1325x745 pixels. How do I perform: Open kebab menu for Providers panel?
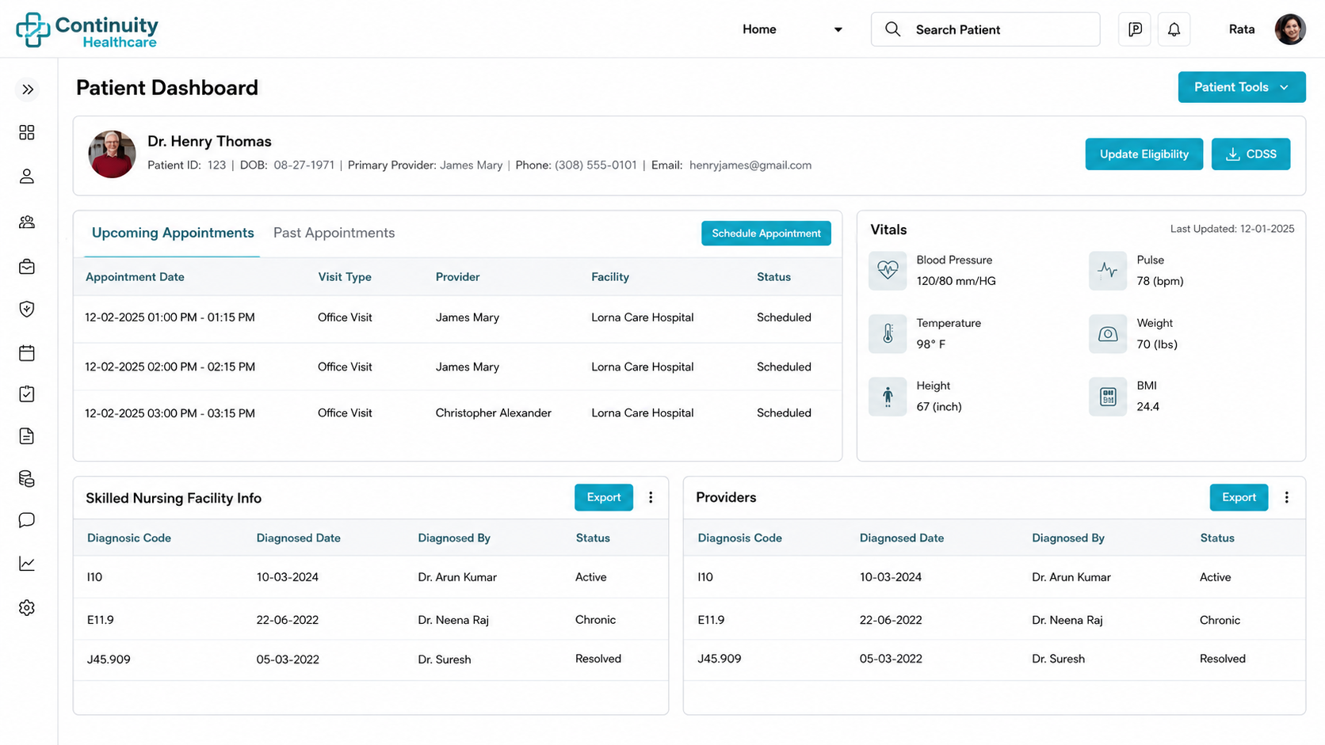[1286, 497]
